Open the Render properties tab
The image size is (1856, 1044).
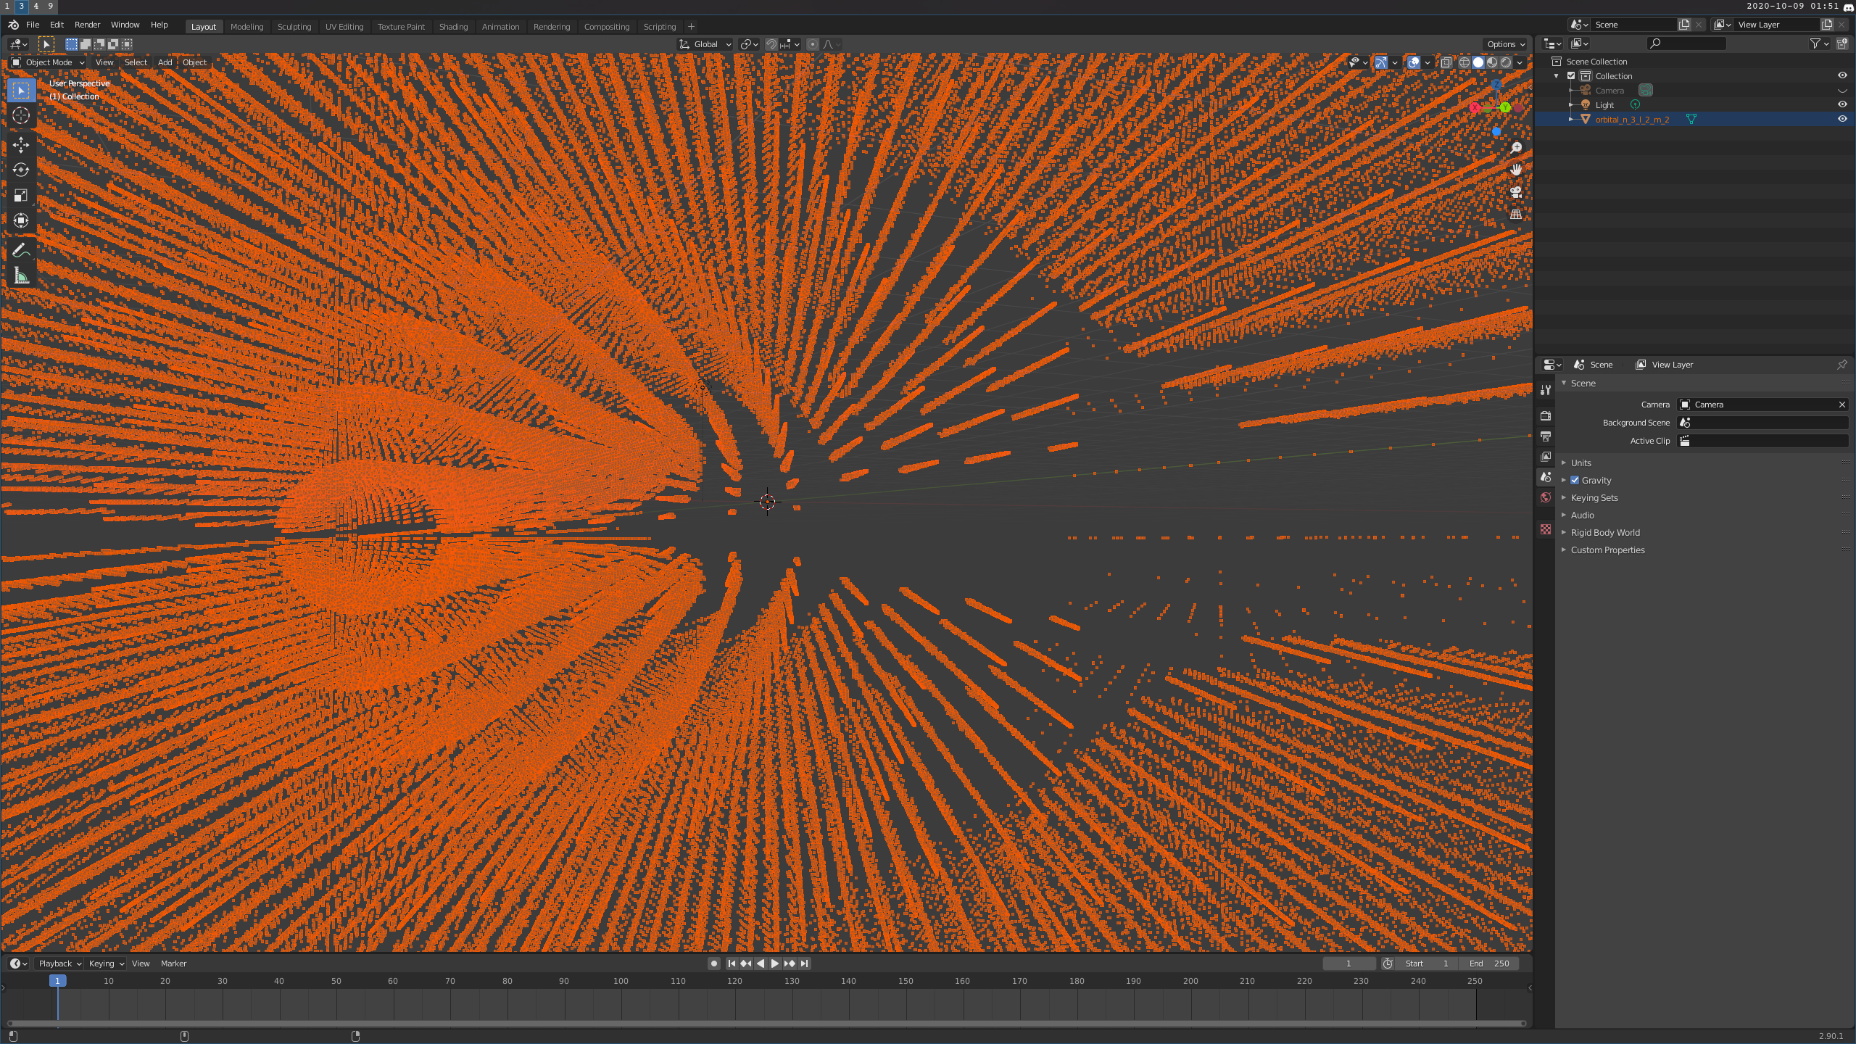(x=1546, y=415)
